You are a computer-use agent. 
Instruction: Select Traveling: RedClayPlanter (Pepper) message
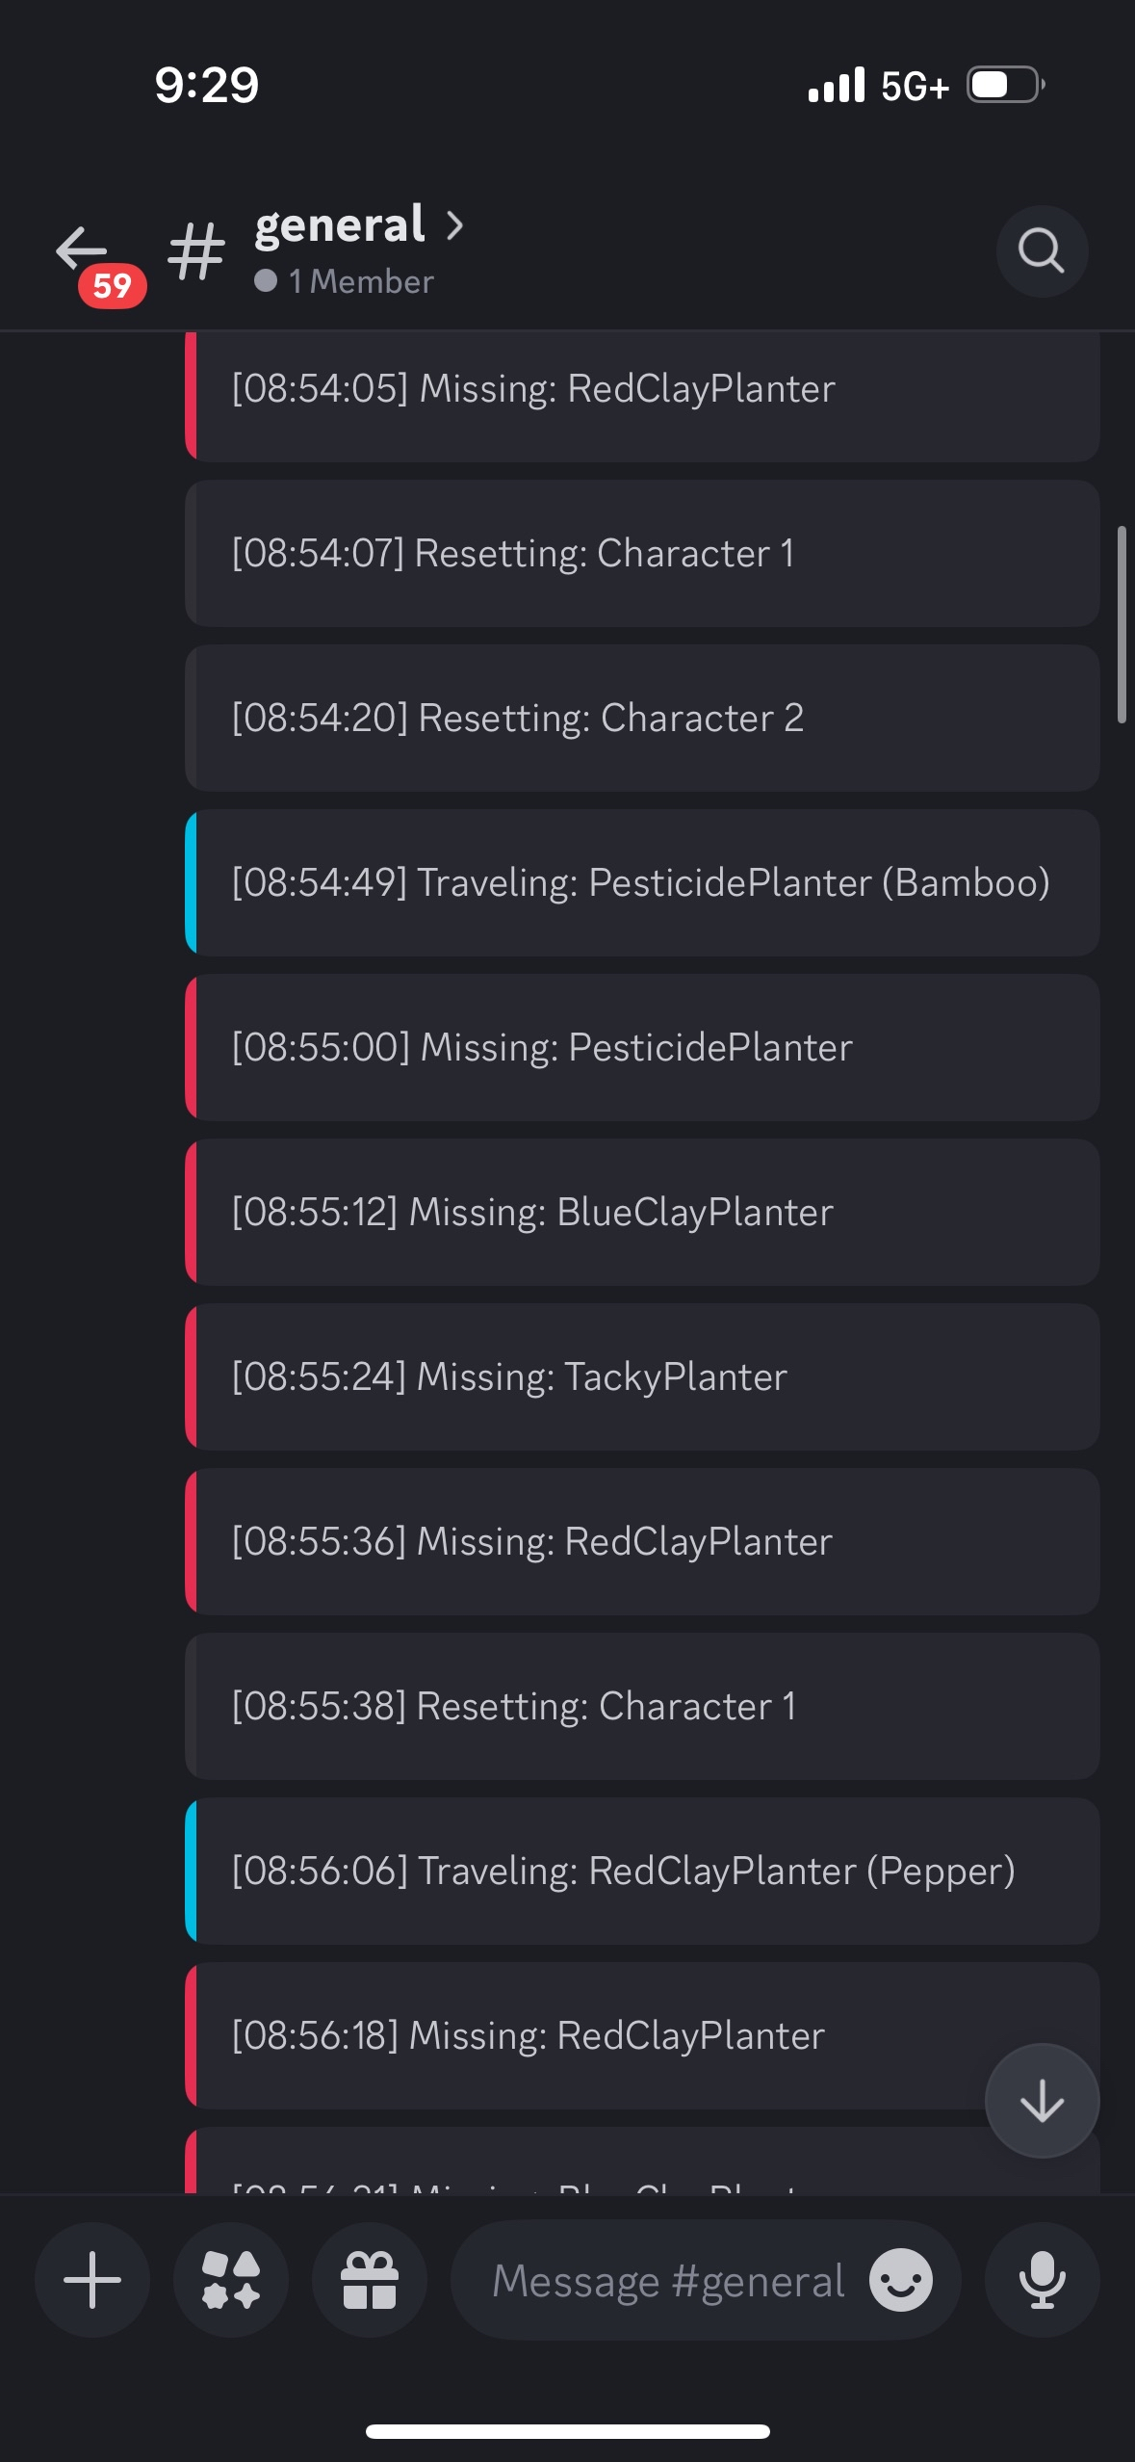(642, 1871)
